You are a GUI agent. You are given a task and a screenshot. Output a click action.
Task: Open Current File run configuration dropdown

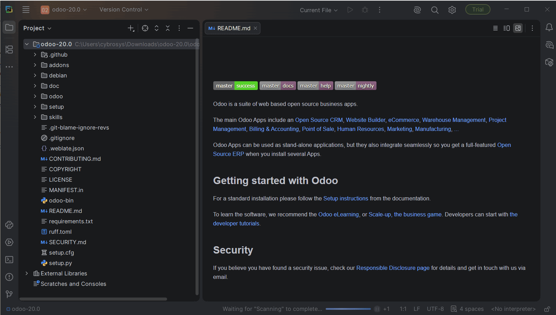[319, 10]
